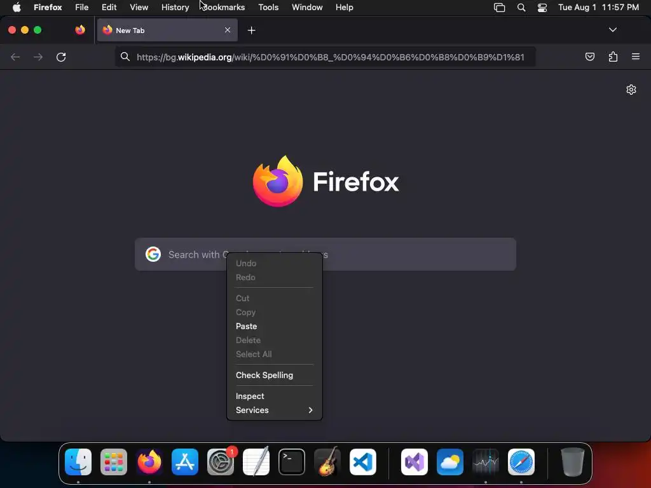651x488 pixels.
Task: Open the Firefox hamburger application menu
Action: click(x=635, y=57)
